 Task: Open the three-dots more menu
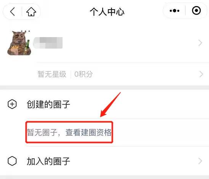coord(174,11)
